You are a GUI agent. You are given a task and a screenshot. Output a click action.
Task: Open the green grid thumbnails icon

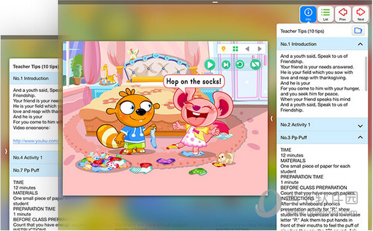coord(235,49)
